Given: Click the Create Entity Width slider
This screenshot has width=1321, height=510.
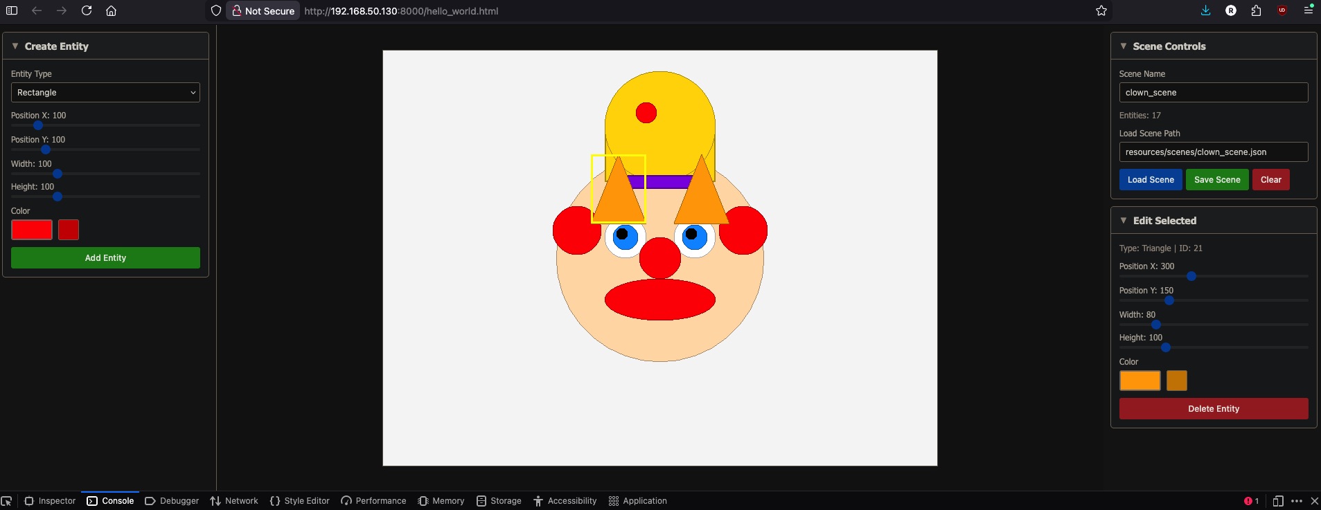Looking at the screenshot, I should pyautogui.click(x=105, y=174).
